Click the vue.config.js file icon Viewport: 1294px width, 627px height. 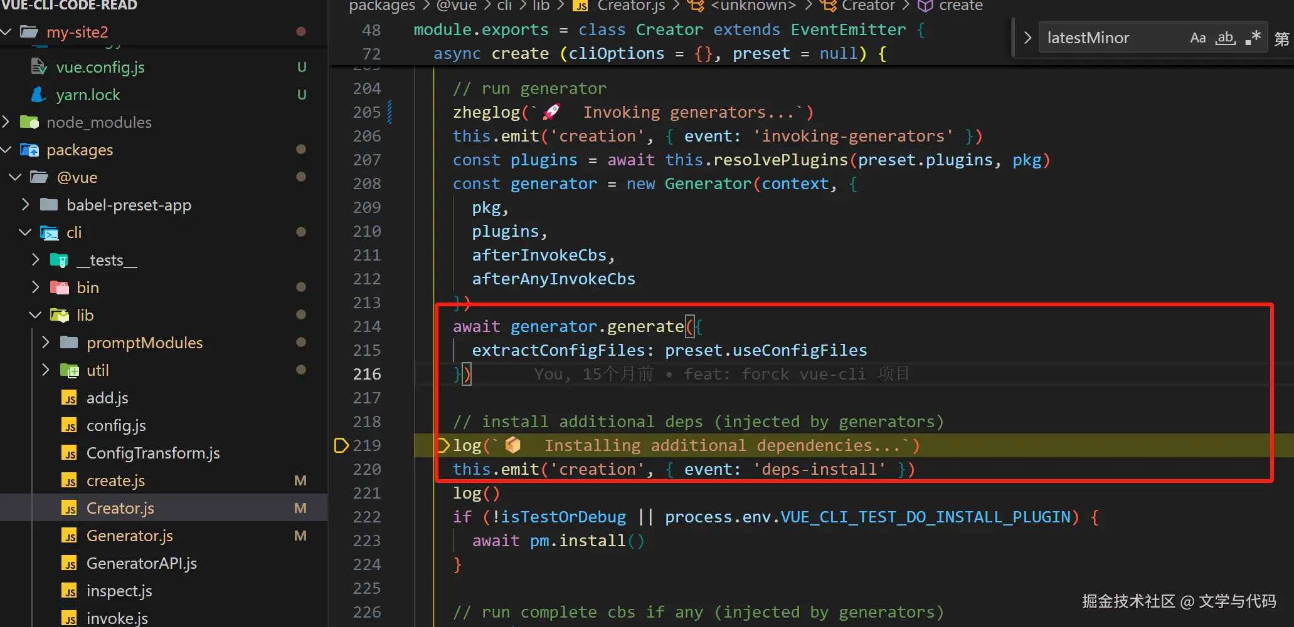click(39, 66)
